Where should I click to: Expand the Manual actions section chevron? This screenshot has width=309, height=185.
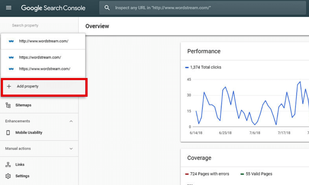[71, 149]
